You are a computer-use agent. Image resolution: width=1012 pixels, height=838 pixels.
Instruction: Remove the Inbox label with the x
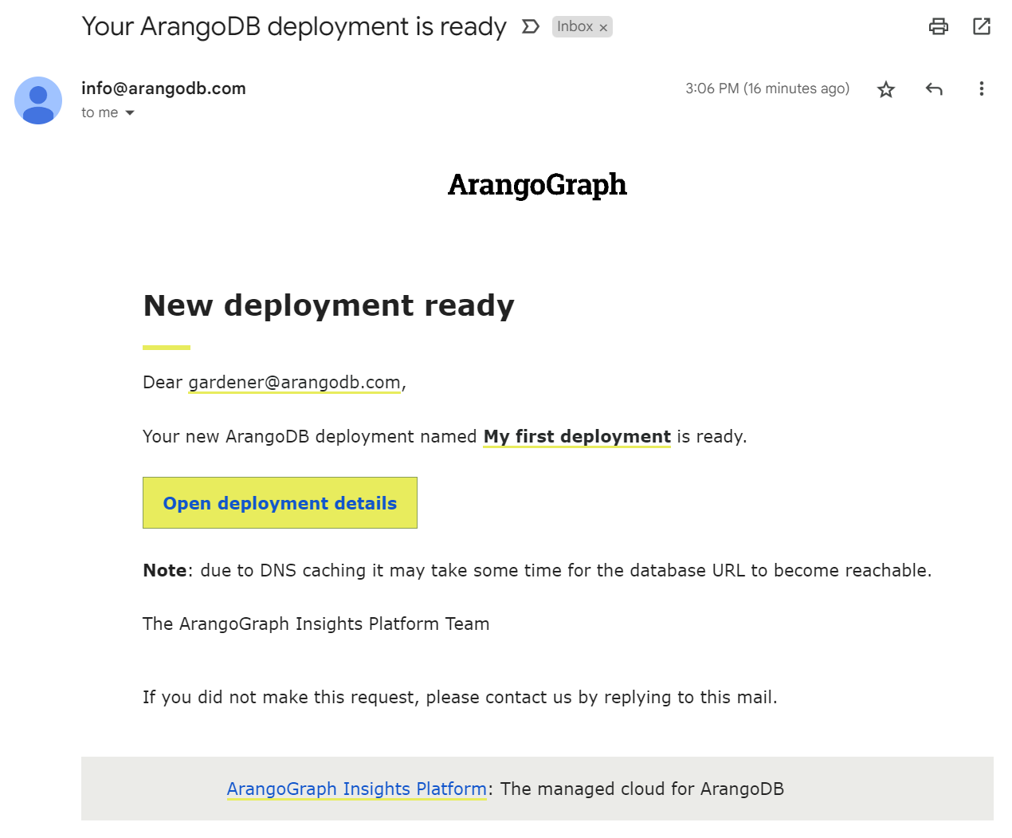point(603,28)
